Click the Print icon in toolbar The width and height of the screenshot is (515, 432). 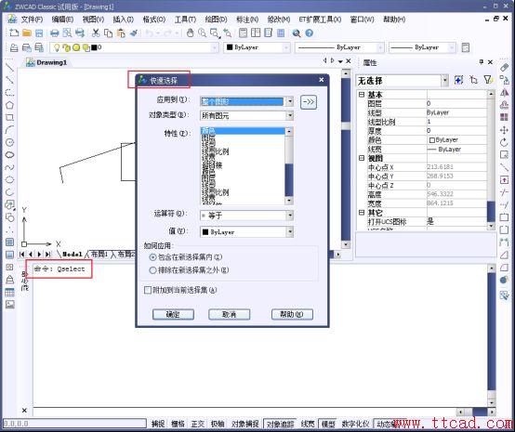coord(55,33)
